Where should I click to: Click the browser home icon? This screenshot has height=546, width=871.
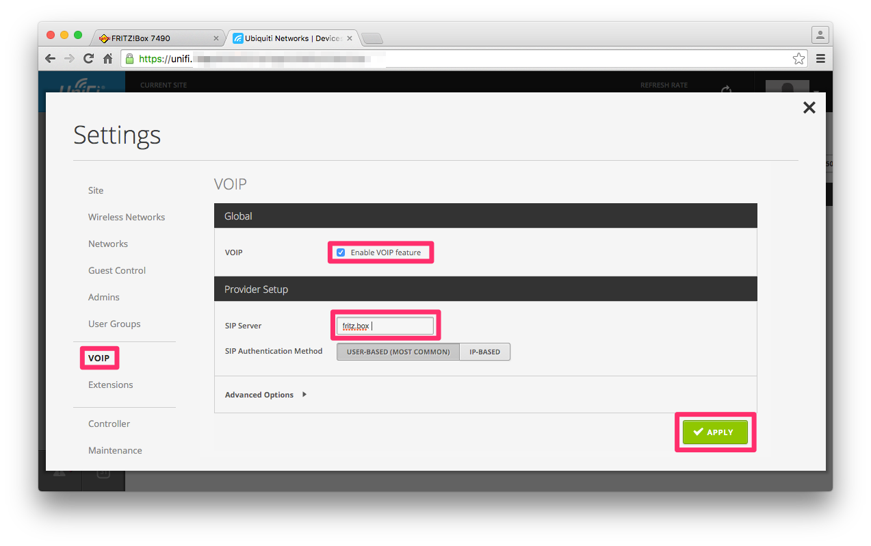point(107,59)
